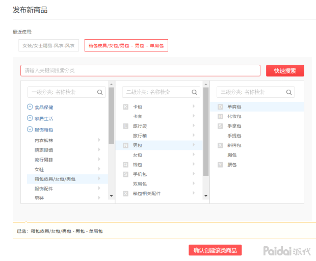
Task: Expand the 家居生活 category group
Action: coord(30,118)
